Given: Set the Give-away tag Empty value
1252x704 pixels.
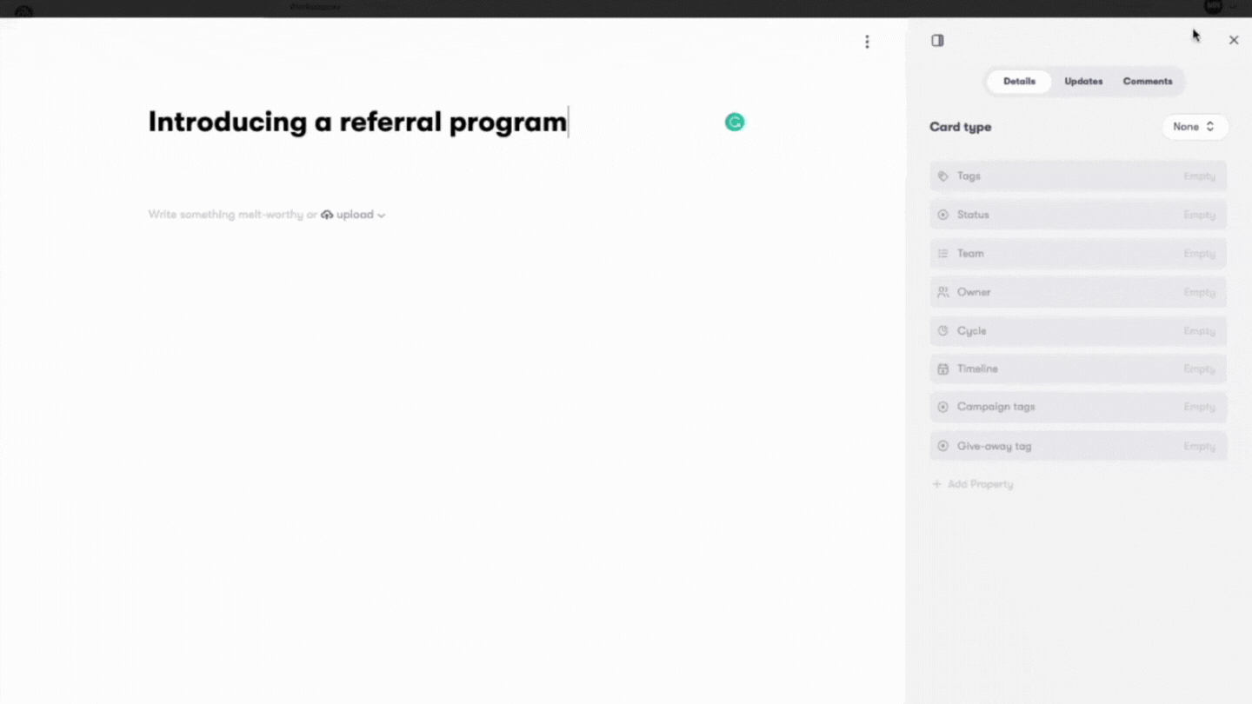Looking at the screenshot, I should (1199, 446).
